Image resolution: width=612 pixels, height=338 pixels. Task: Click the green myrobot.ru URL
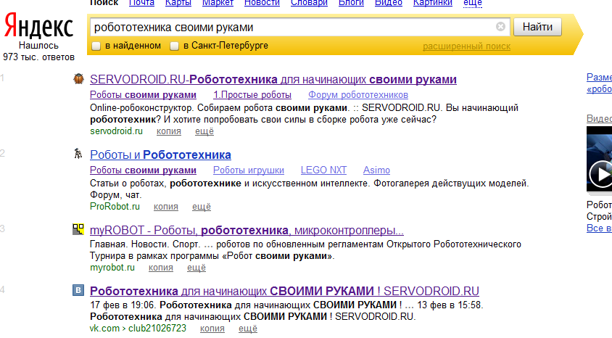112,268
